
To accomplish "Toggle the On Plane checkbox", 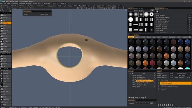I will pyautogui.click(x=26, y=6).
